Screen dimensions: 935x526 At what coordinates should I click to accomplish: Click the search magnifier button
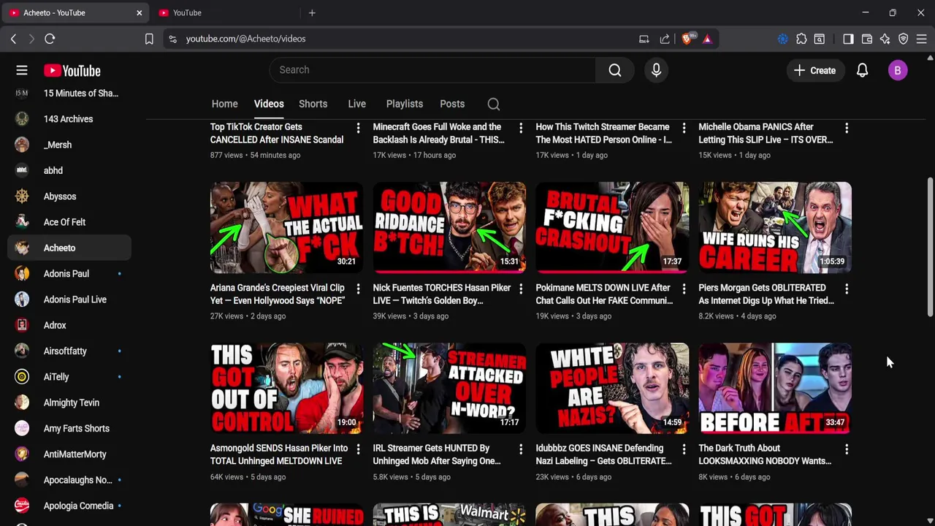point(615,70)
